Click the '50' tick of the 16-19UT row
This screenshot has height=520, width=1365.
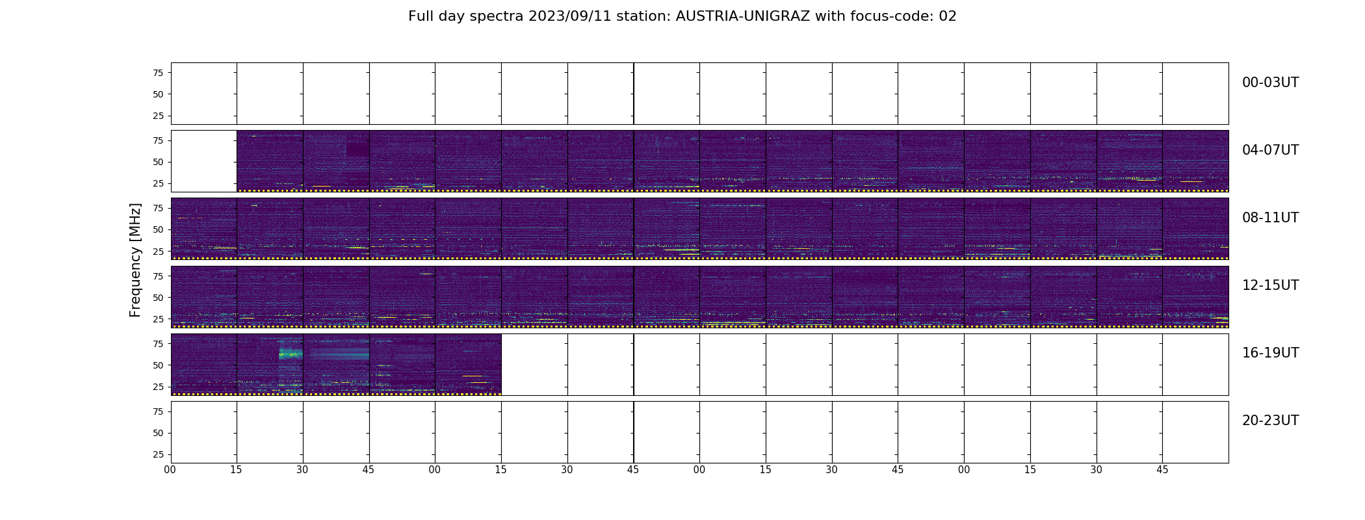point(158,365)
